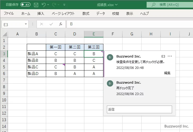Click the Undo arrow icon
This screenshot has height=132, width=193.
43,5
